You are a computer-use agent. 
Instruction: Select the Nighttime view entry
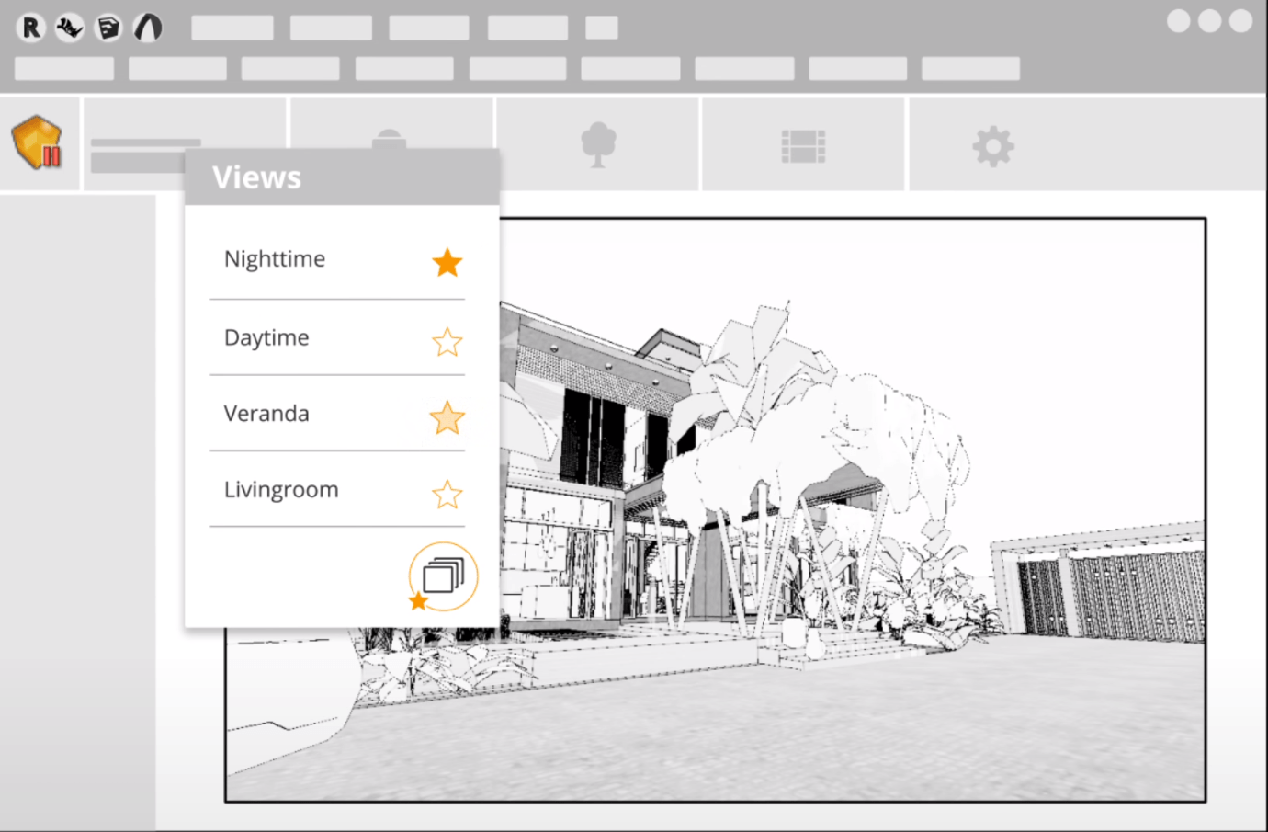tap(275, 259)
